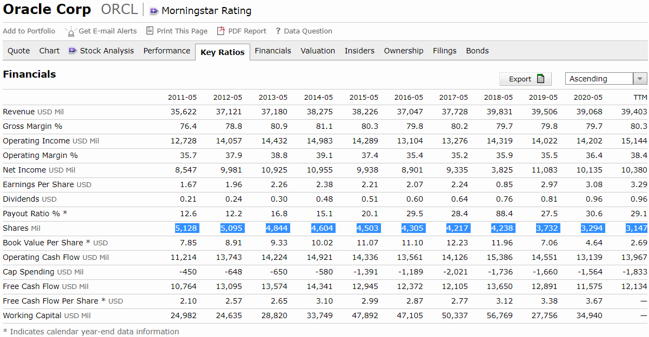Go to the Performance tab
Viewport: 649px width, 337px height.
(x=167, y=51)
